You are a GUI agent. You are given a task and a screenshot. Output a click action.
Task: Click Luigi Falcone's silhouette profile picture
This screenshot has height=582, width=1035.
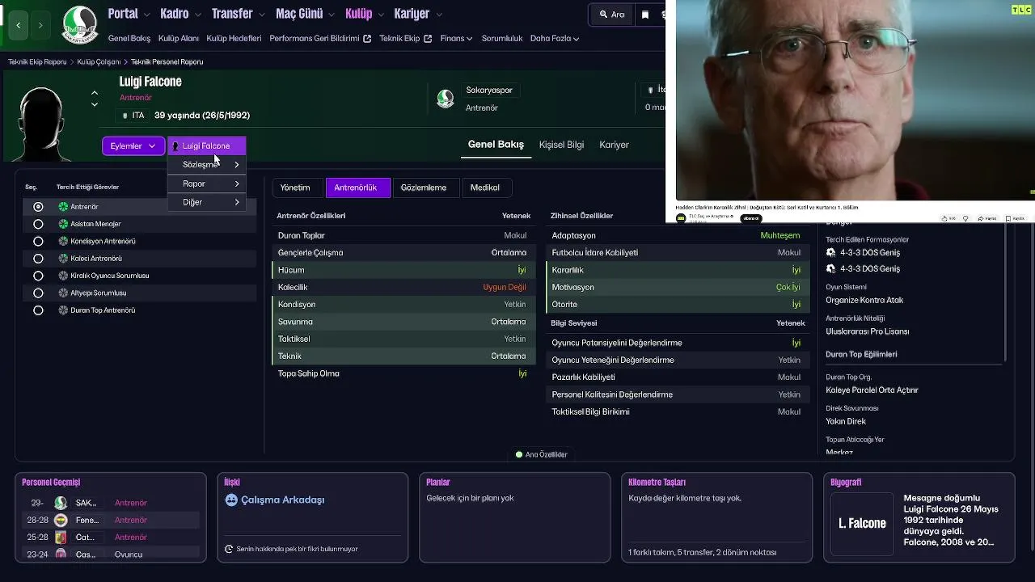click(x=40, y=123)
